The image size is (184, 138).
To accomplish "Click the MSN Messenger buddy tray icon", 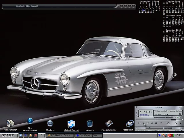I will (166, 135).
